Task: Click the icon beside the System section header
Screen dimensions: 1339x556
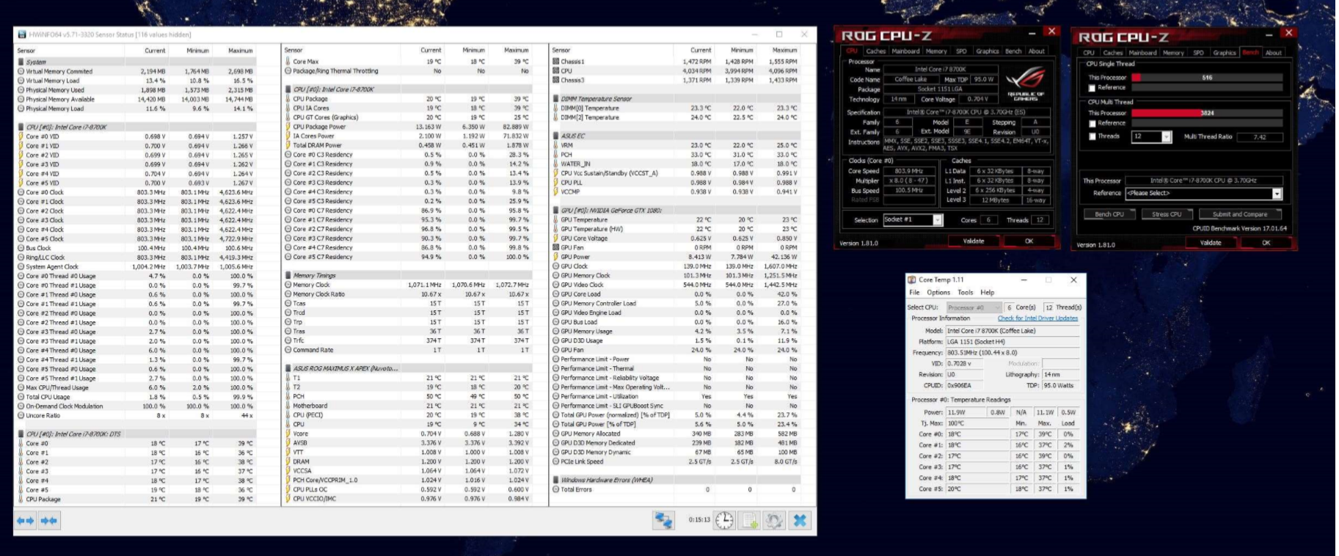Action: click(21, 62)
